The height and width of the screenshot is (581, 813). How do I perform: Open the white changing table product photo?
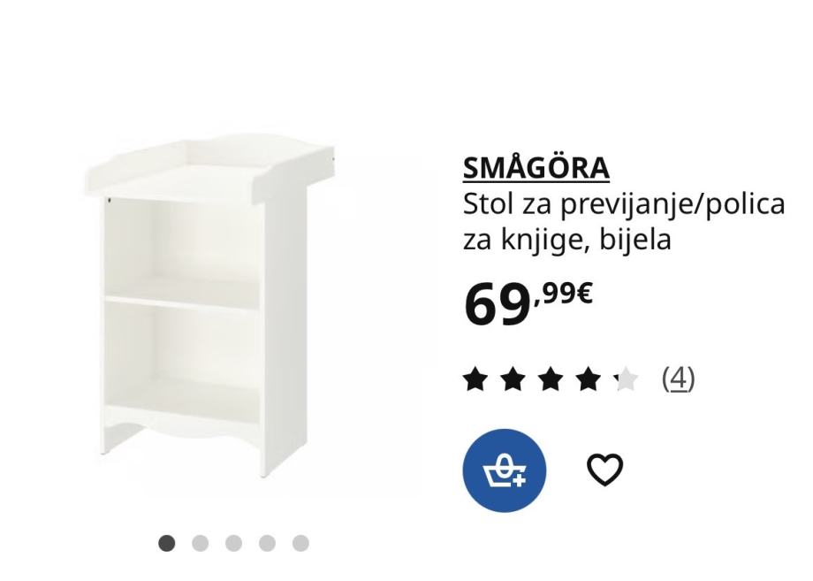pyautogui.click(x=209, y=306)
